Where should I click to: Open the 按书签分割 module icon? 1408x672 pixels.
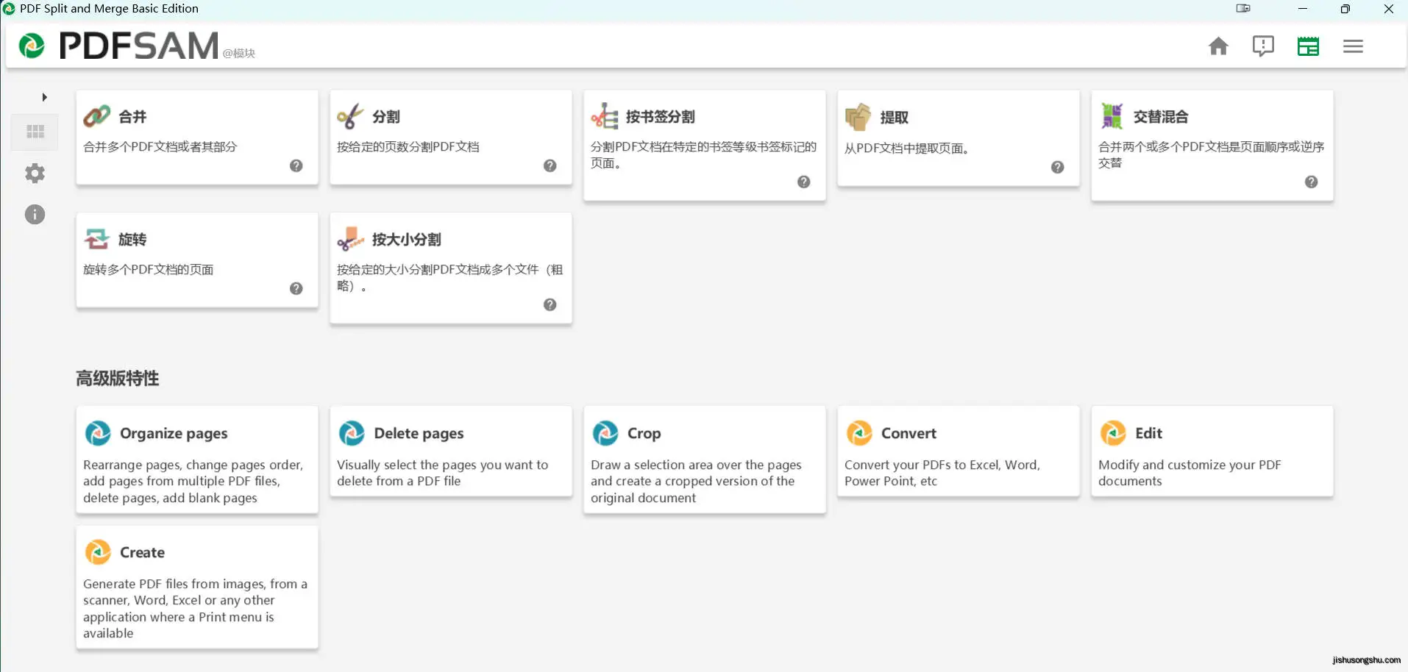[x=605, y=116]
